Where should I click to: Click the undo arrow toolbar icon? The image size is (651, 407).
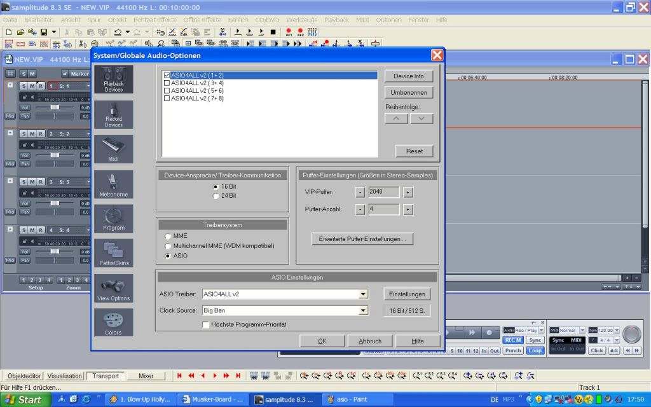[x=118, y=32]
